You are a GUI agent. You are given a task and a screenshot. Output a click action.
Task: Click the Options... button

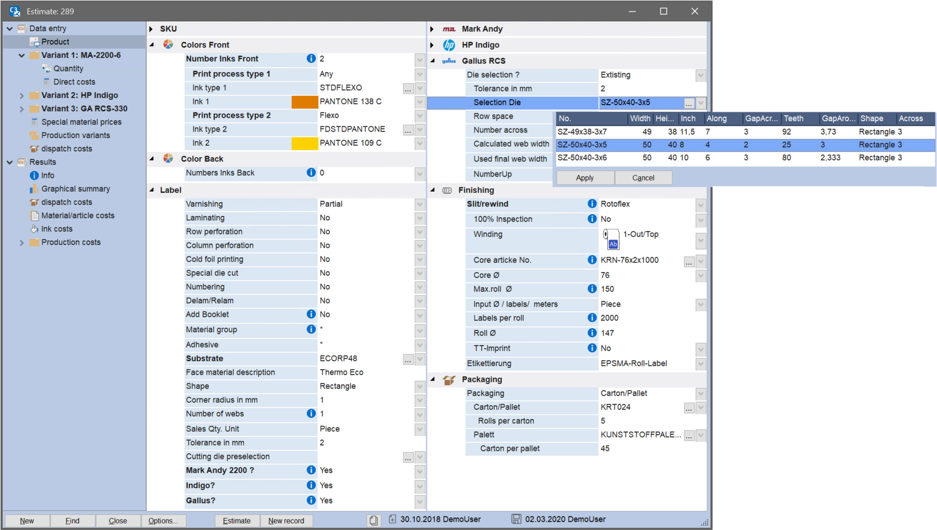[x=163, y=520]
